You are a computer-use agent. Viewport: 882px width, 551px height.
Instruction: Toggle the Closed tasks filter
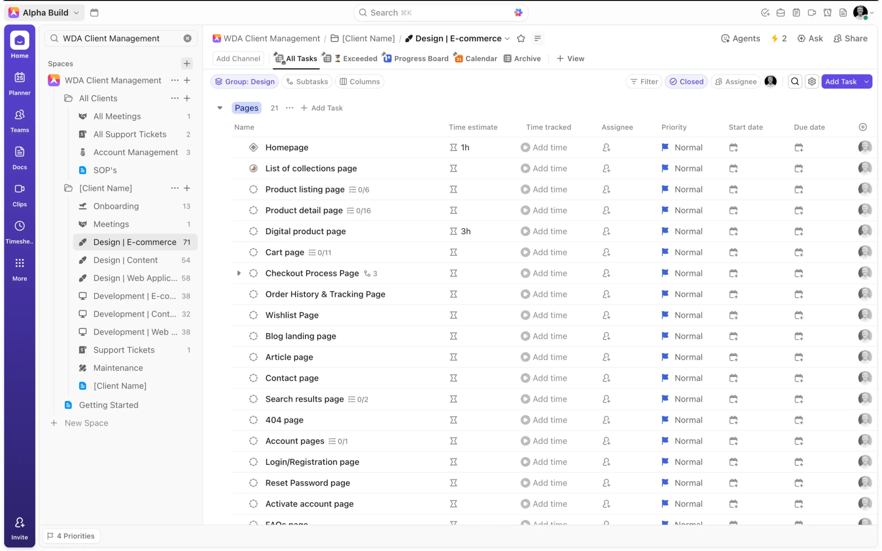coord(686,81)
